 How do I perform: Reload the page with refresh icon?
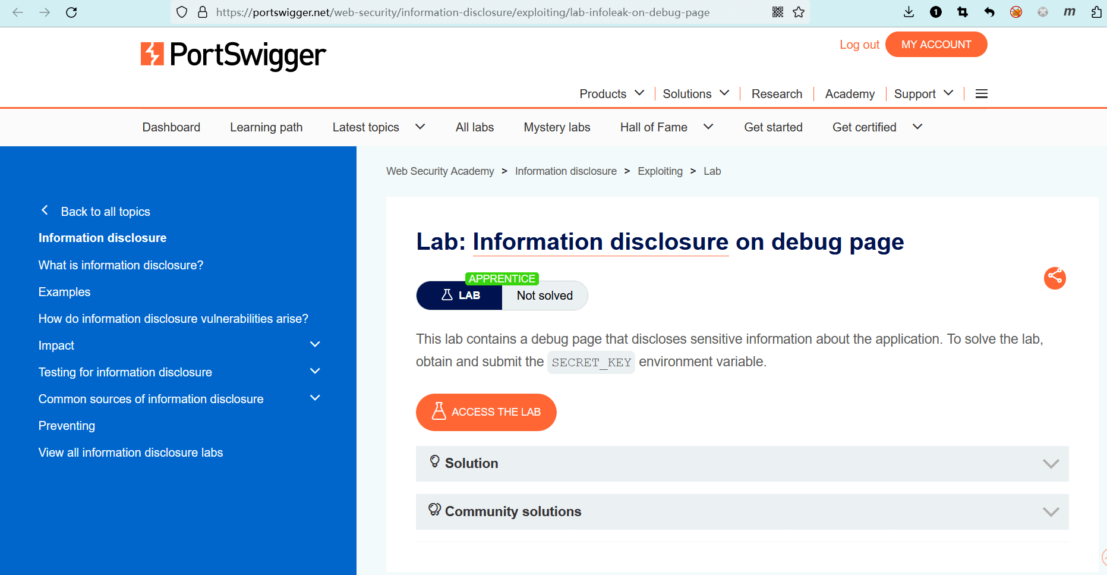point(71,12)
